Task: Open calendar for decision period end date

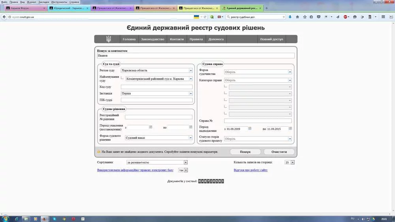Action: coord(190,127)
